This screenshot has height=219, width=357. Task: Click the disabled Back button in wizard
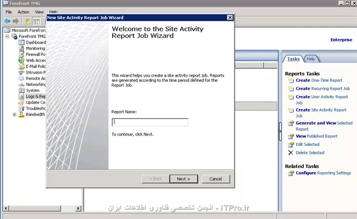coord(155,179)
